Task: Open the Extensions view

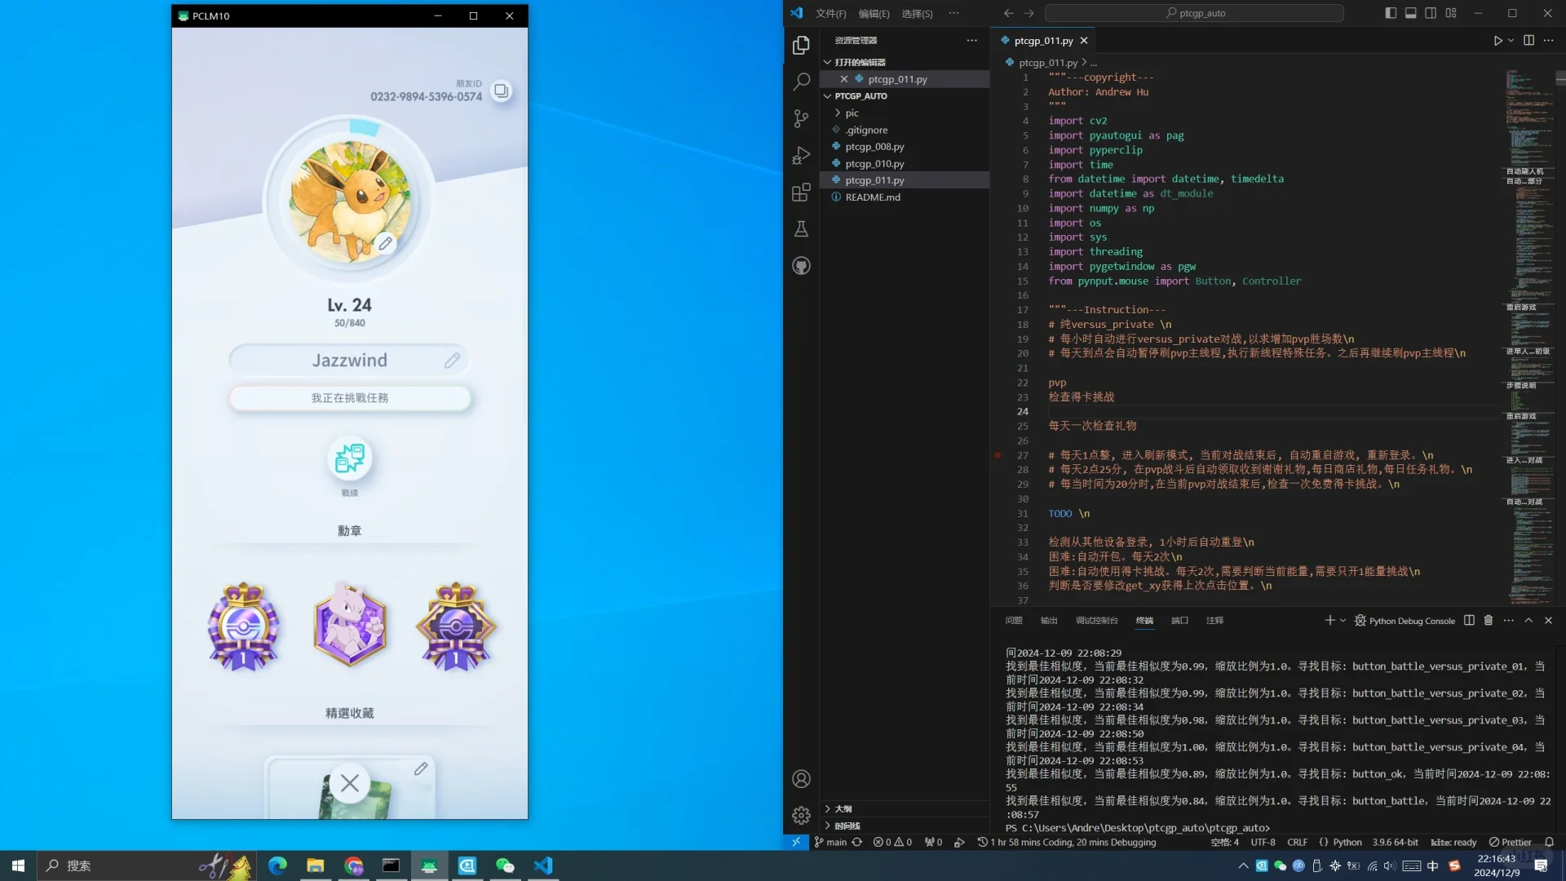Action: pyautogui.click(x=801, y=193)
